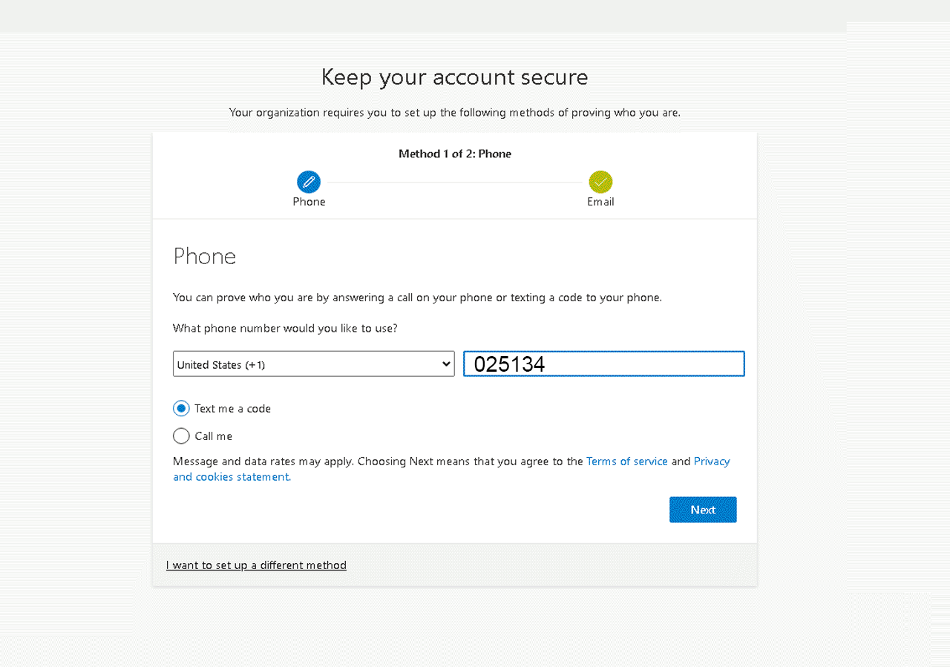Click the "Keep your account secure" heading

click(x=454, y=77)
